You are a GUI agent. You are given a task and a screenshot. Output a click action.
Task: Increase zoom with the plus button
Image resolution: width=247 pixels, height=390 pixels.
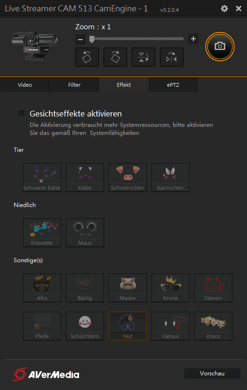coord(193,39)
